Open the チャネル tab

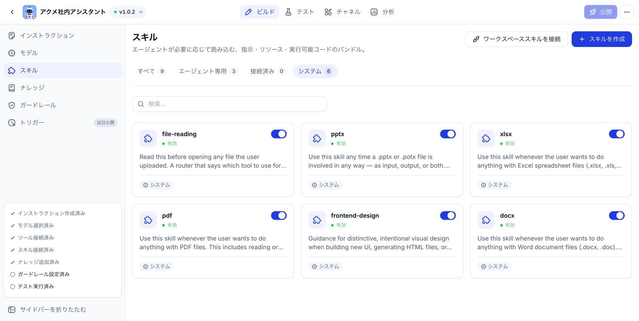click(x=342, y=12)
